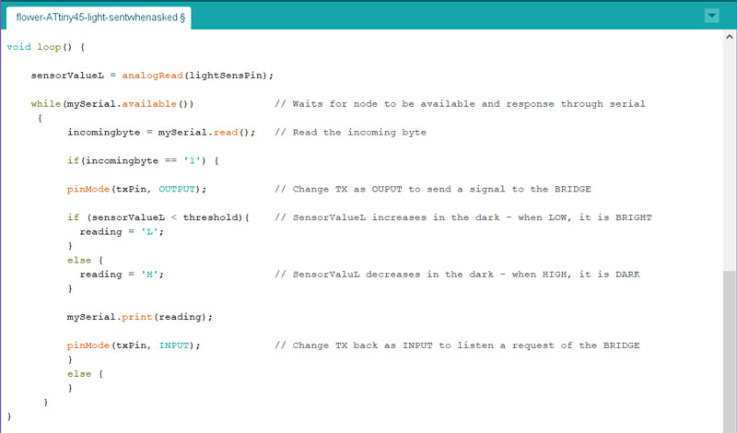This screenshot has height=433, width=737.
Task: Select the flower-ATtiny45-light-sentwhenasked tab
Action: 99,18
